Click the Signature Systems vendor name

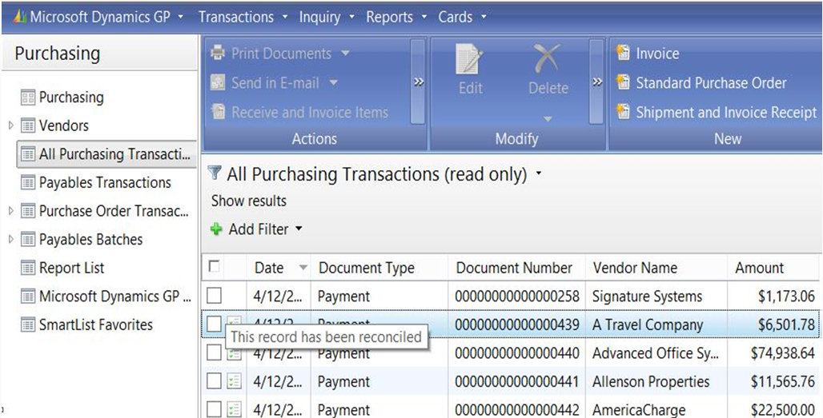(x=647, y=297)
